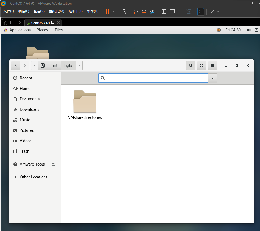This screenshot has width=260, height=231.
Task: Show or hide the VMware library sidebar
Action: 164,12
